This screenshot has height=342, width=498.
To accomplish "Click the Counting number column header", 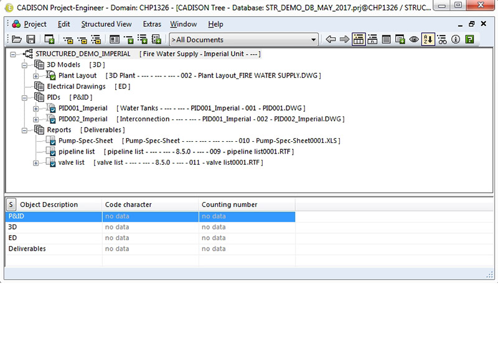I will (247, 205).
